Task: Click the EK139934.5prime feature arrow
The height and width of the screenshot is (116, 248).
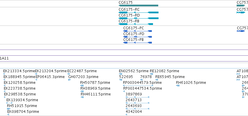Action: (10, 103)
